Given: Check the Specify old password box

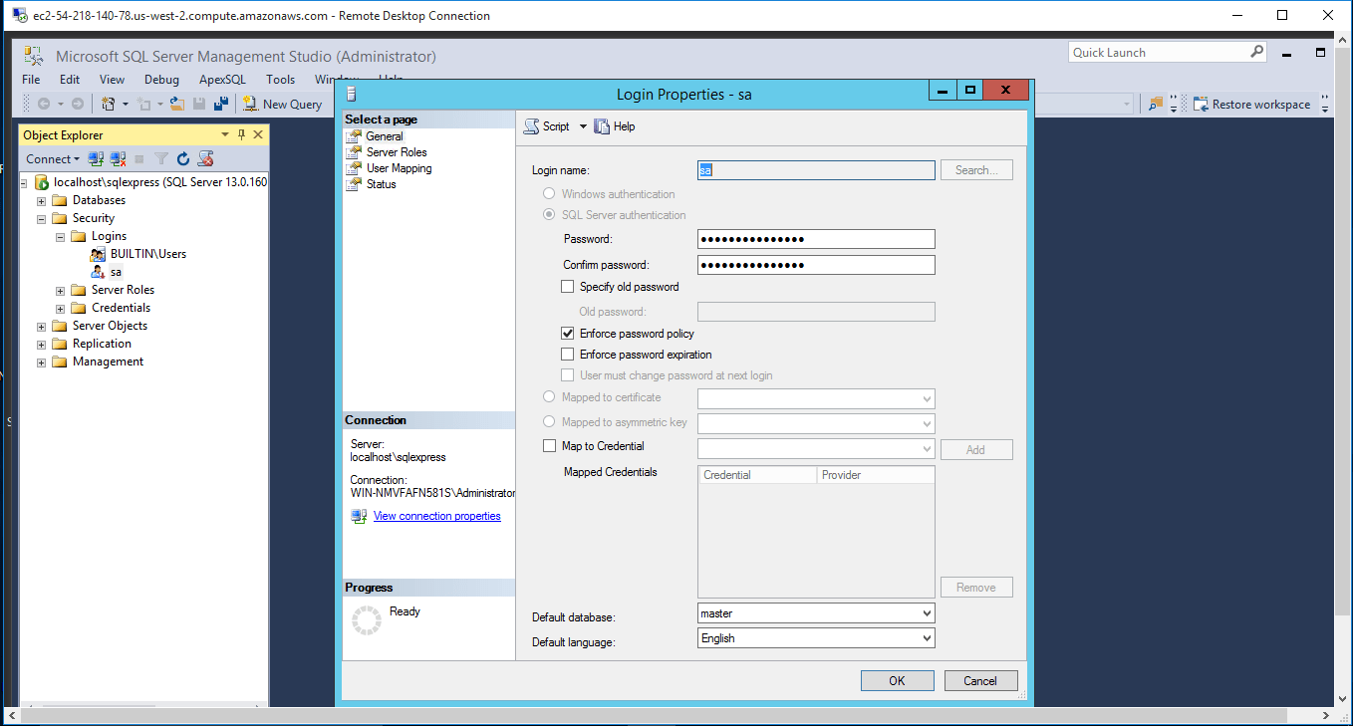Looking at the screenshot, I should pyautogui.click(x=568, y=287).
